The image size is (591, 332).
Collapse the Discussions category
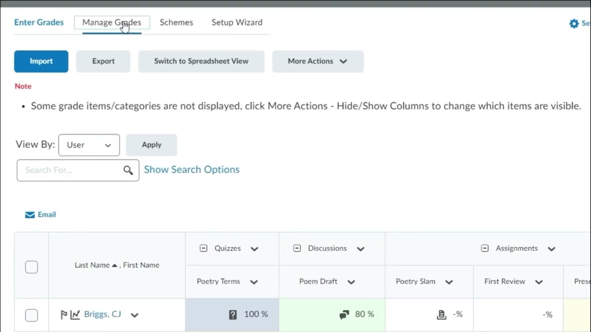(x=297, y=249)
